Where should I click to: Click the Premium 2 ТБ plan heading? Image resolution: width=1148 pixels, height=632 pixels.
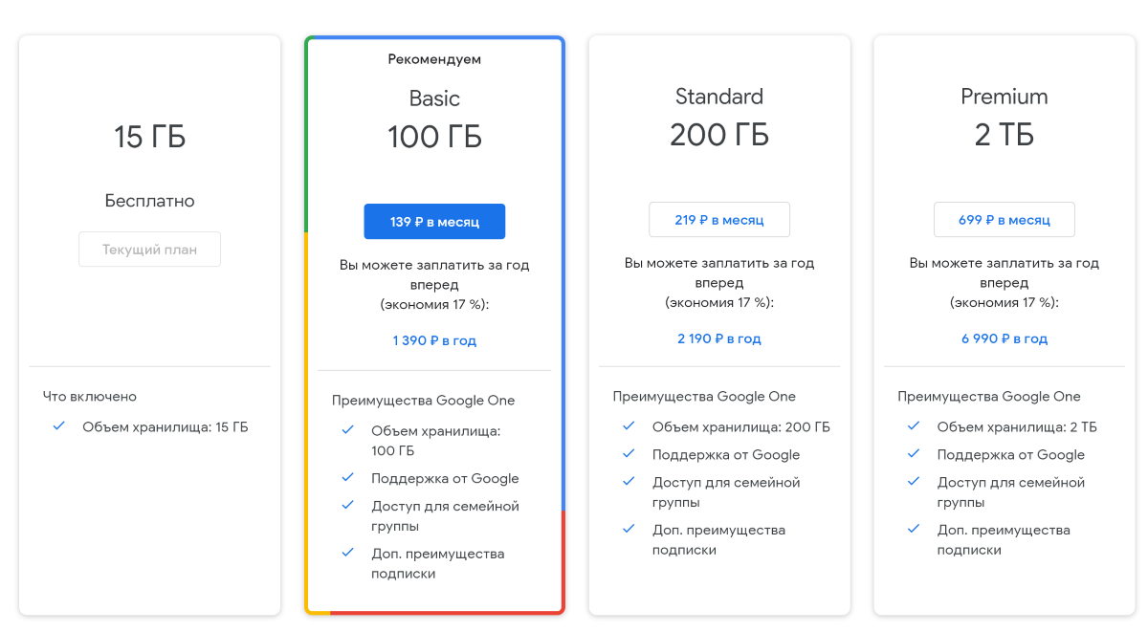click(x=1004, y=118)
